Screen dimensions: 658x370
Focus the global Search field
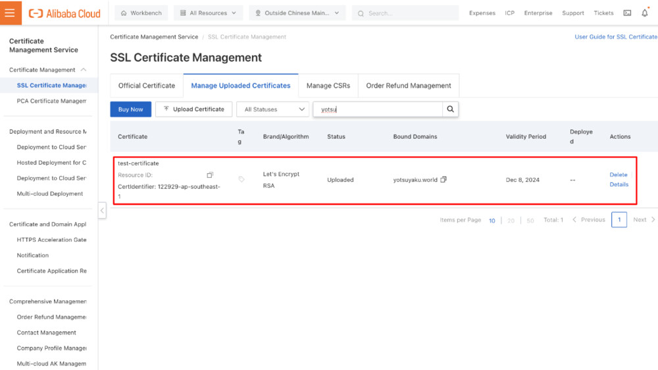click(x=405, y=13)
